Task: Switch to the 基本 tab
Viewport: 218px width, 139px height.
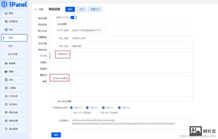Action: 70,9
